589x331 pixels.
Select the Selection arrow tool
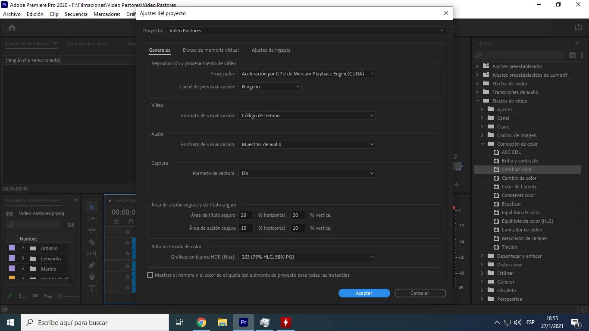(x=92, y=207)
